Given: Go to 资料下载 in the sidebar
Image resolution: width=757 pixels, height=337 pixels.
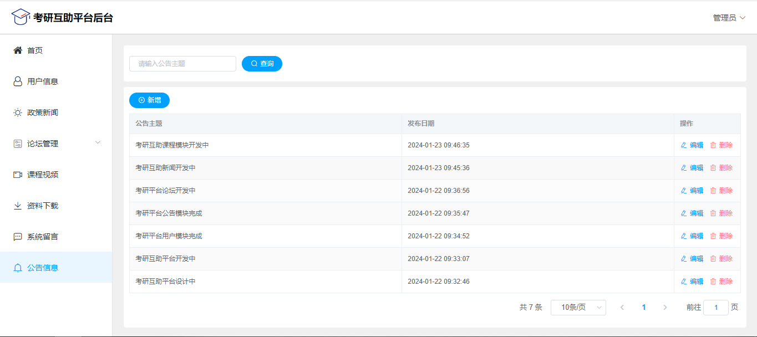Looking at the screenshot, I should (x=43, y=206).
